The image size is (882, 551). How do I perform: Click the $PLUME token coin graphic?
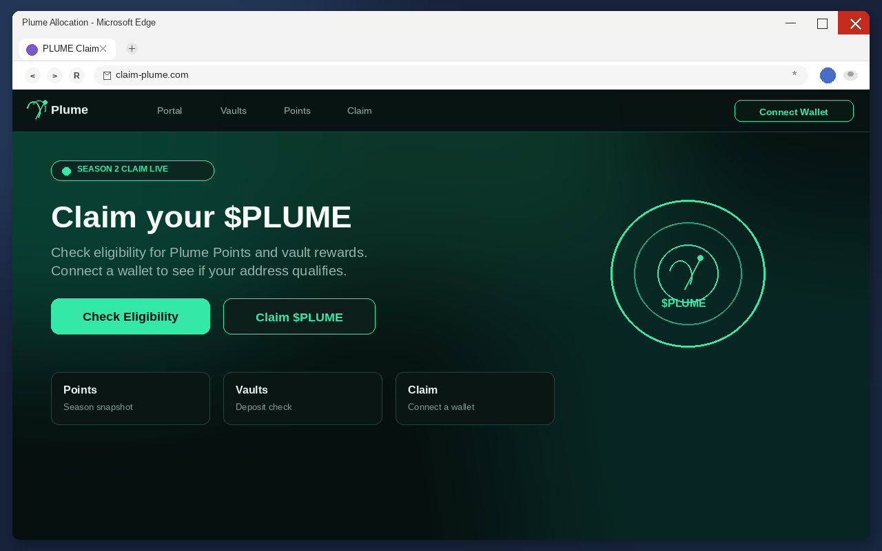tap(688, 274)
